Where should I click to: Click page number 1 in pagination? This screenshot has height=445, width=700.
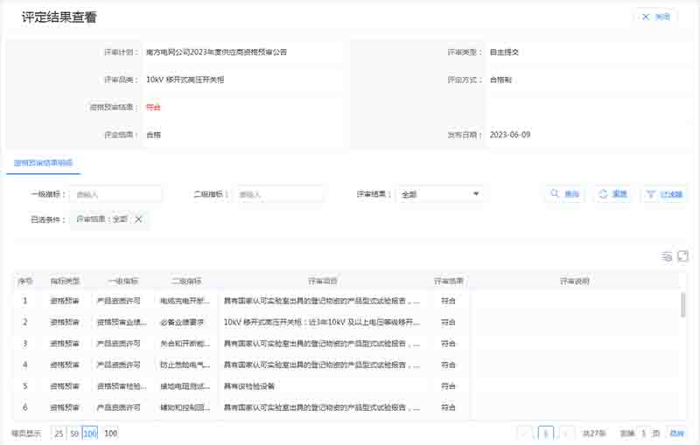pyautogui.click(x=546, y=433)
